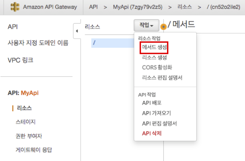The width and height of the screenshot is (245, 161).
Task: Select the root / resource tree item
Action: pos(94,42)
